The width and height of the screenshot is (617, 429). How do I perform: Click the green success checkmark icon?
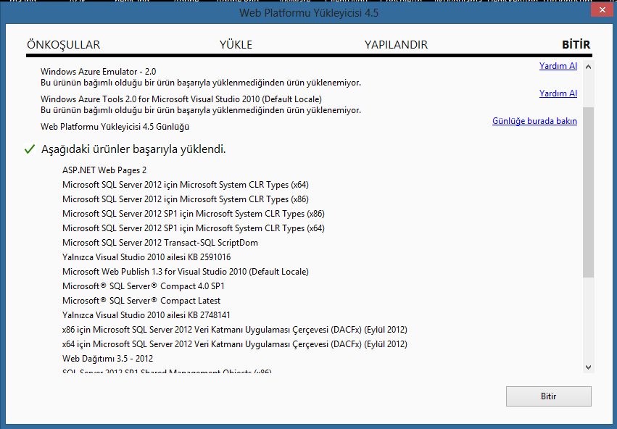pyautogui.click(x=30, y=149)
